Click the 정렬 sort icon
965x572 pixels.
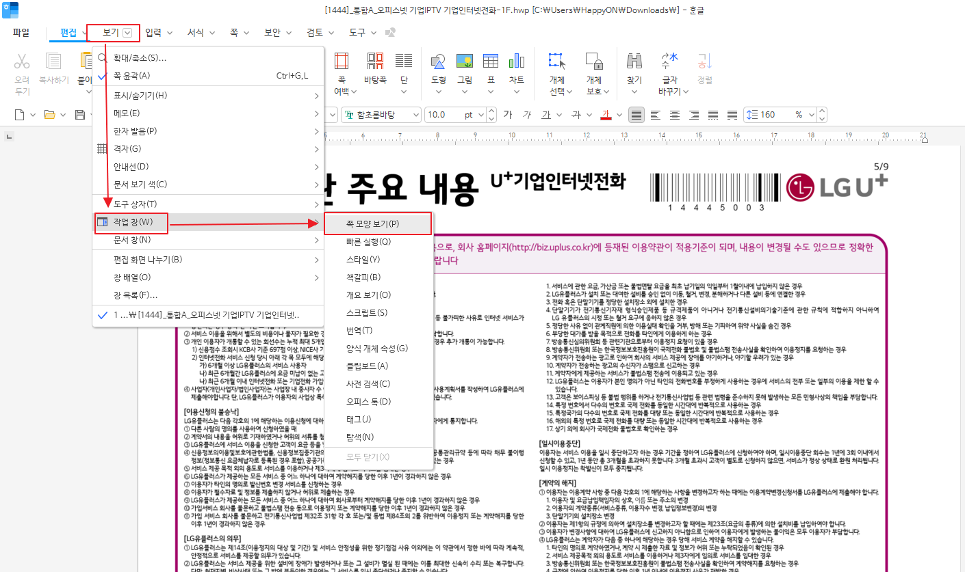[704, 62]
